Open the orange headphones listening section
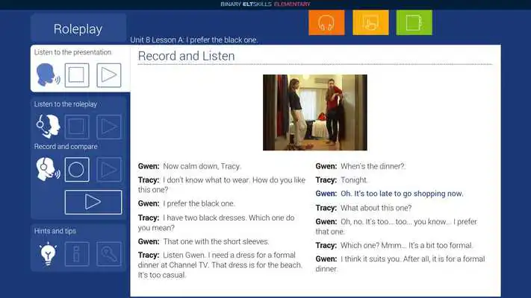 326,22
